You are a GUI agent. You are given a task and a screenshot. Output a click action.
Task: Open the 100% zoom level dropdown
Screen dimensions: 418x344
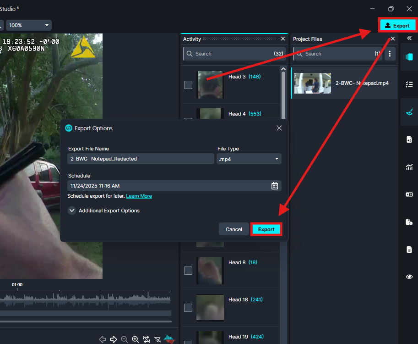tap(28, 25)
